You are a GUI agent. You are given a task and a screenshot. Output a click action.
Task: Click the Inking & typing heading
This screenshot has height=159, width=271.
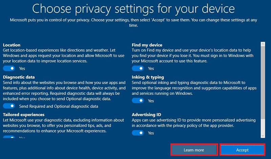148,77
